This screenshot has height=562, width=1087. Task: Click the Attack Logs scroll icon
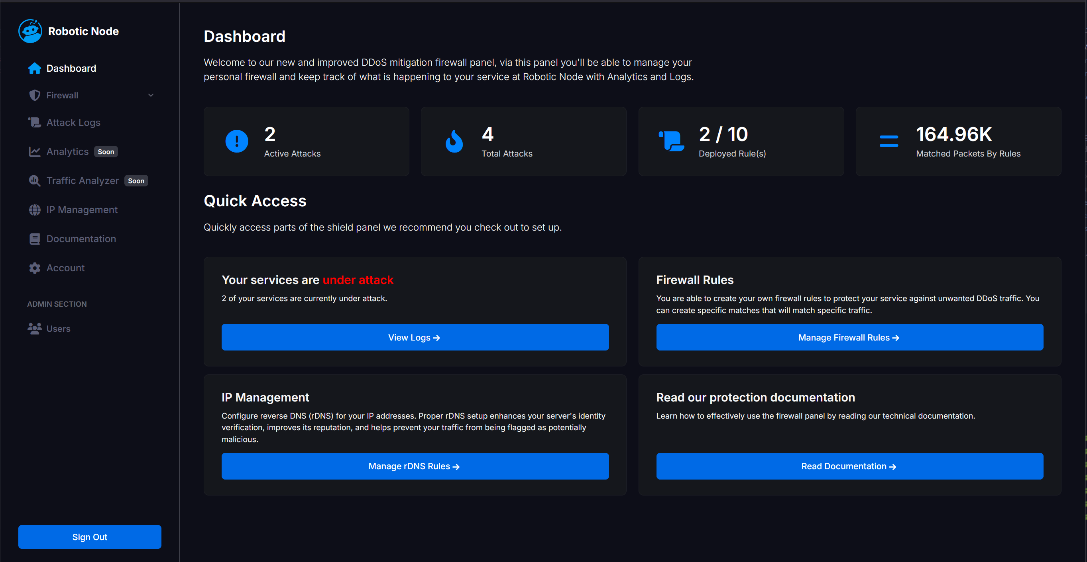click(x=35, y=122)
